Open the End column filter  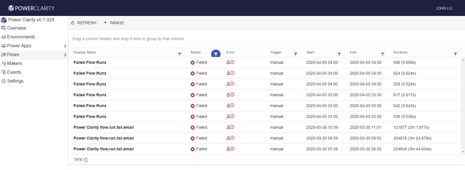pos(383,54)
